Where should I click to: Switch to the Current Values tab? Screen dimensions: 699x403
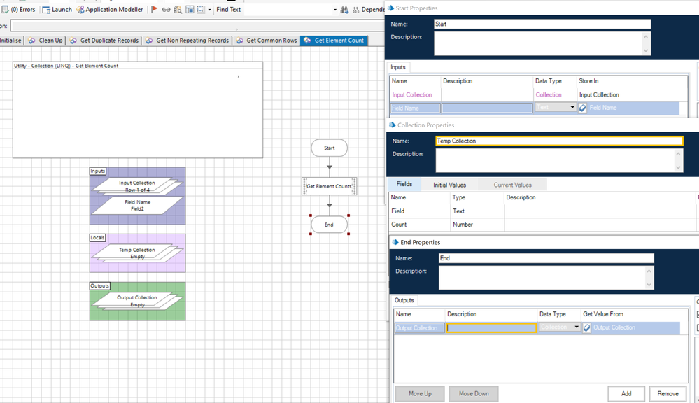click(x=512, y=185)
